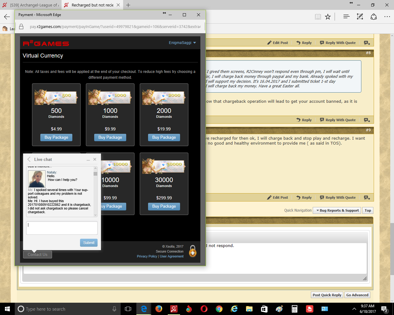Screen dimensions: 394x315
Task: Open the Edge Hub lines icon
Action: (346, 17)
